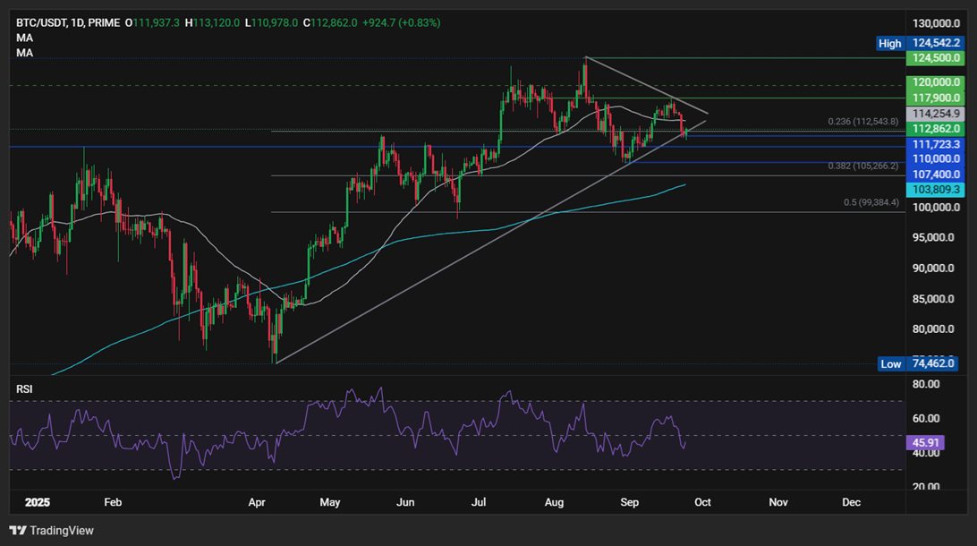Click the current price label 112,862.0
Viewport: 977px width, 546px height.
pos(936,128)
